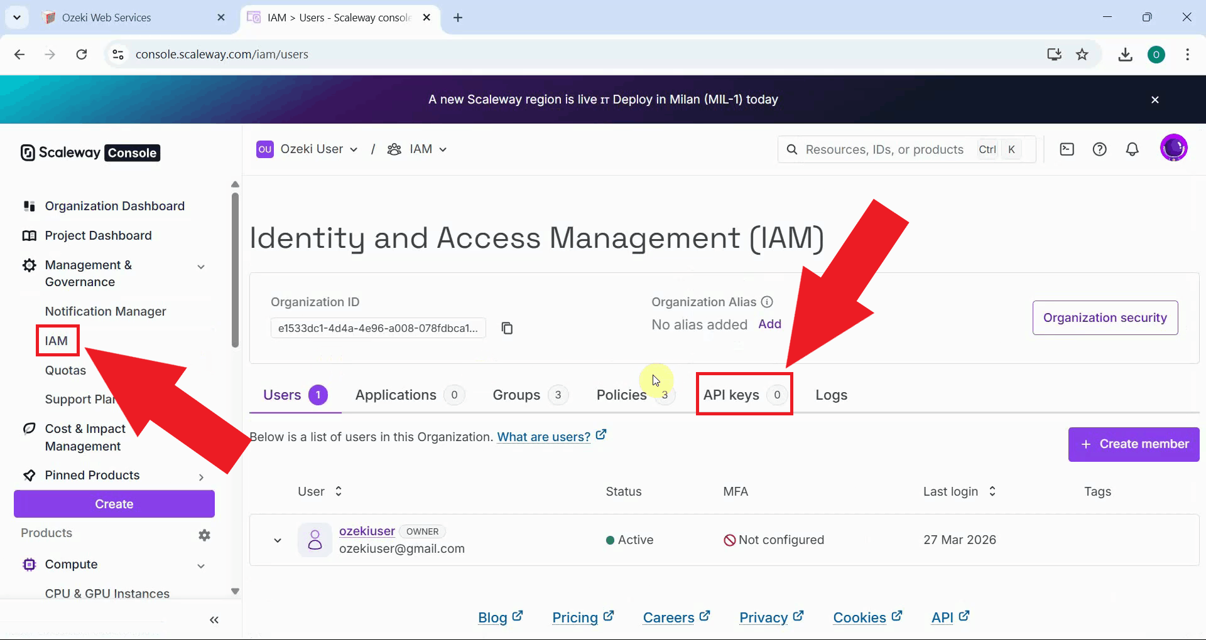Open the console terminal icon

tap(1067, 149)
